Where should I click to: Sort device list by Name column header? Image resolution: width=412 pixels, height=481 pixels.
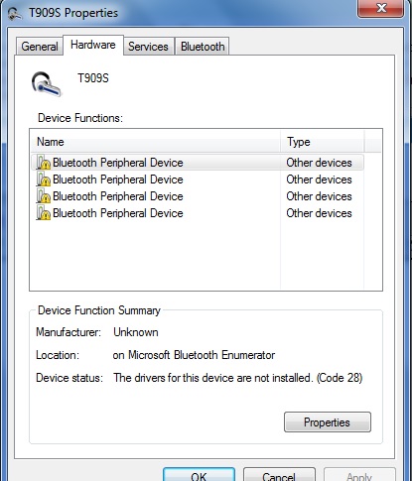[156, 142]
